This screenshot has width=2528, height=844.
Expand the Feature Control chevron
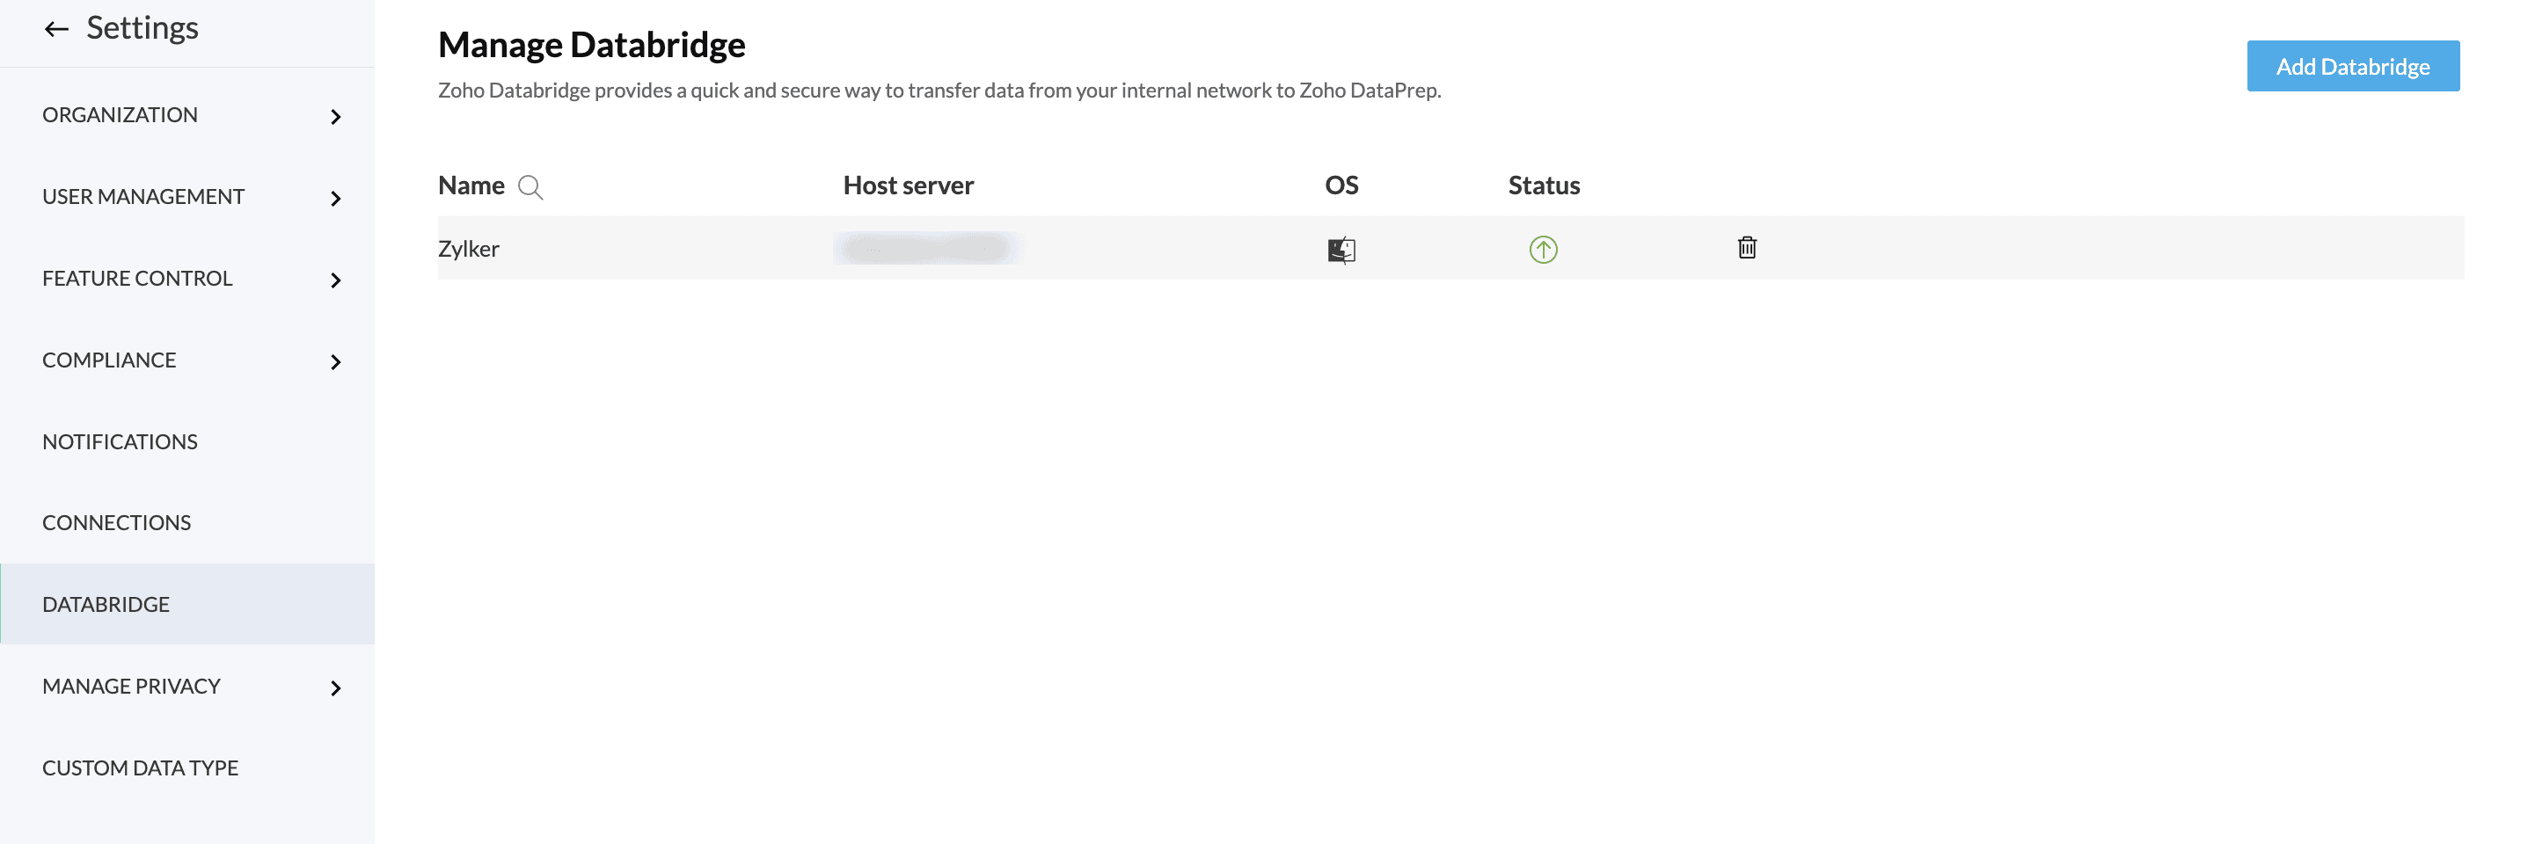(x=336, y=280)
